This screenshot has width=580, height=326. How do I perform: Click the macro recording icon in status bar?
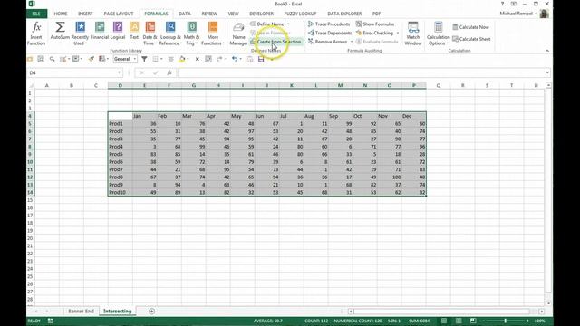[x=51, y=321]
